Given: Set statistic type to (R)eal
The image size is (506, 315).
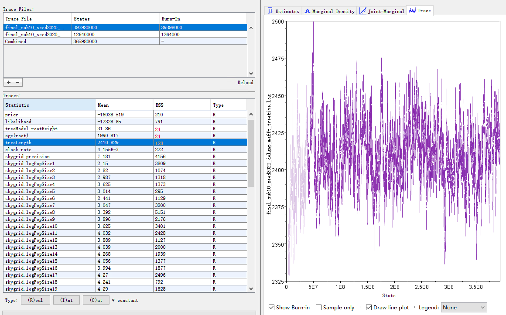Looking at the screenshot, I should (35, 300).
